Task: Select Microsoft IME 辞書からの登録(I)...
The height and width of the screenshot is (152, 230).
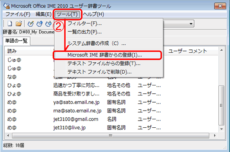Action: pos(107,55)
